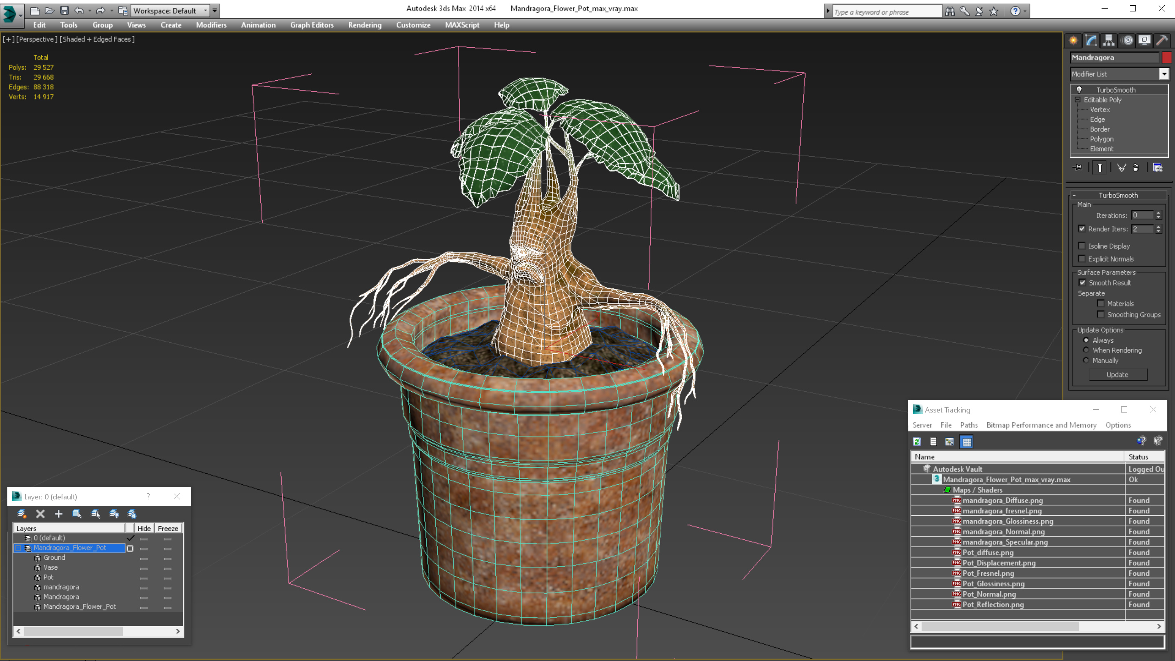This screenshot has height=661, width=1175.
Task: Click the search binoculars icon
Action: [x=950, y=11]
